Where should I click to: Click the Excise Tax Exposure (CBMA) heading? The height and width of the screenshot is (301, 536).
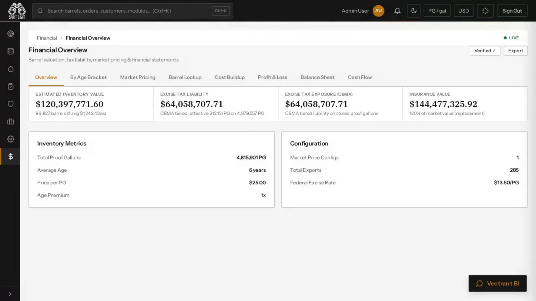[x=319, y=94]
